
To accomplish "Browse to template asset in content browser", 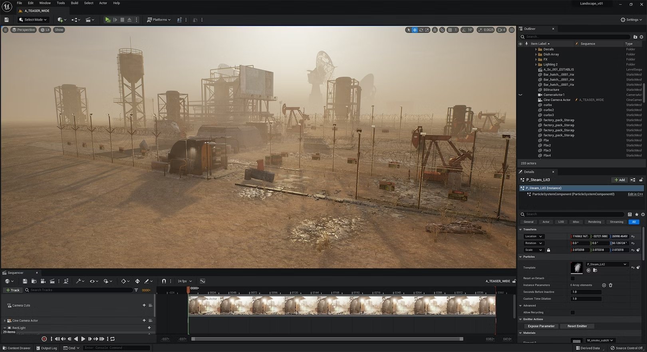I will click(x=595, y=270).
